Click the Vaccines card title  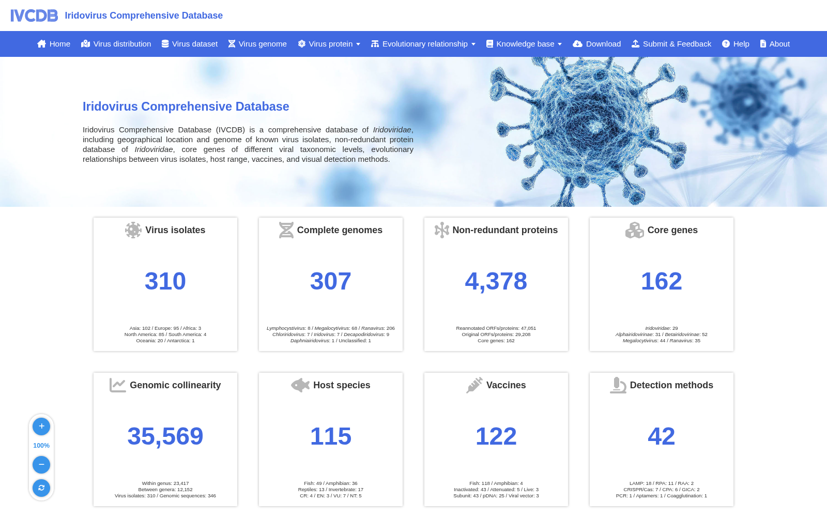point(506,385)
